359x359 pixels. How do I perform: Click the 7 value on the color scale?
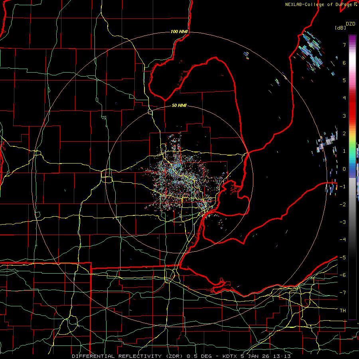click(344, 45)
